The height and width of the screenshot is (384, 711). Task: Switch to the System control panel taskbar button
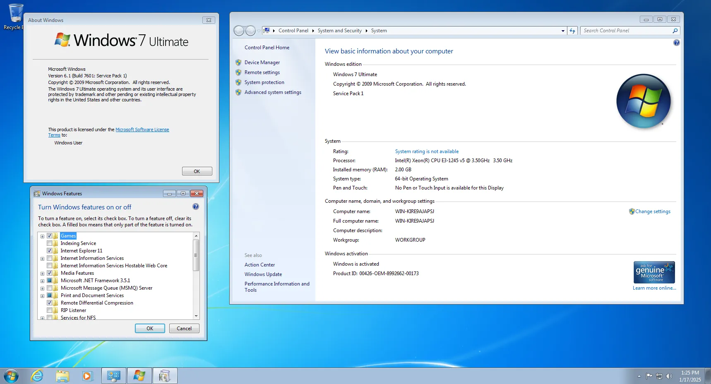(x=114, y=376)
